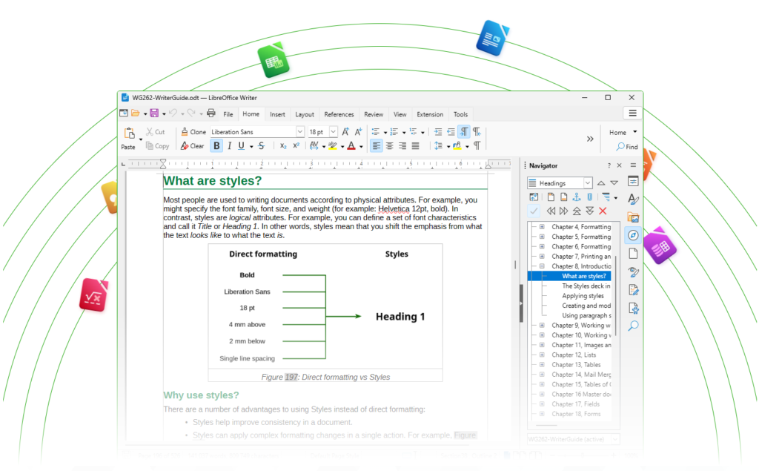
Task: Toggle formatting marks pilcrow in lower row
Action: [x=477, y=146]
